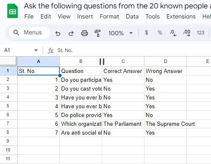Select row 9 header
The height and width of the screenshot is (164, 211).
[x=8, y=141]
